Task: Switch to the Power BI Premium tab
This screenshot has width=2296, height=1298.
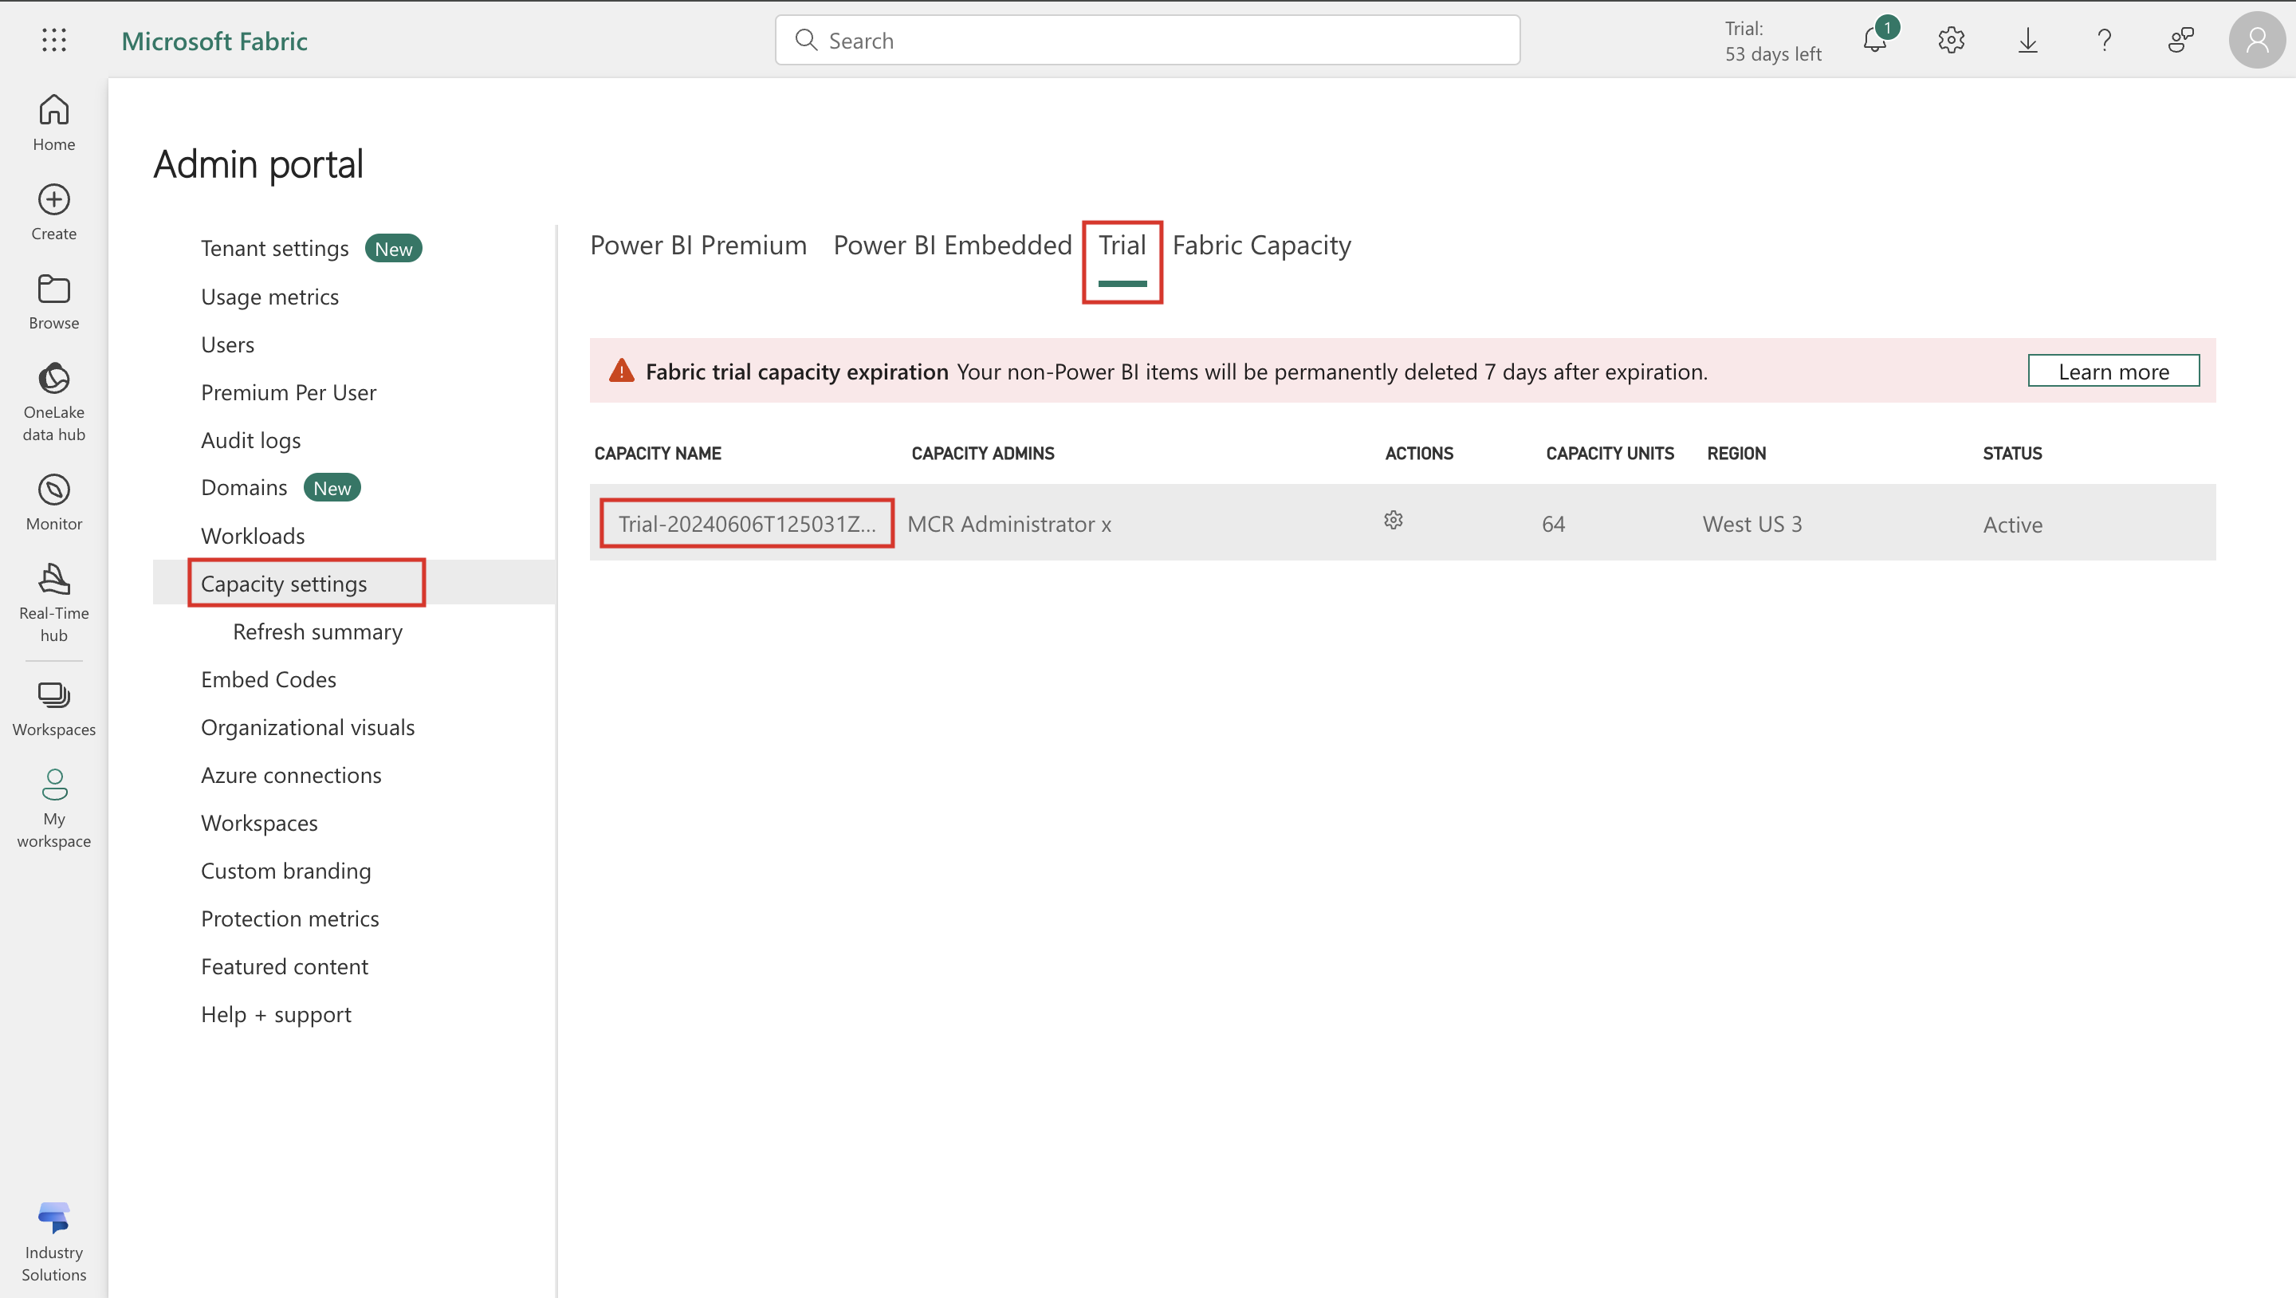Action: coord(698,245)
